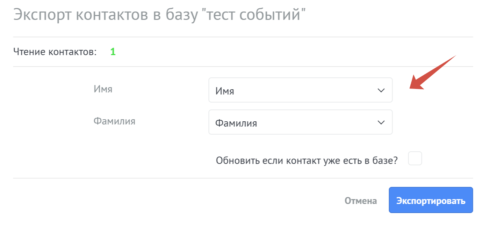The width and height of the screenshot is (489, 227).
Task: Cancel the export with Отмена
Action: pyautogui.click(x=361, y=201)
